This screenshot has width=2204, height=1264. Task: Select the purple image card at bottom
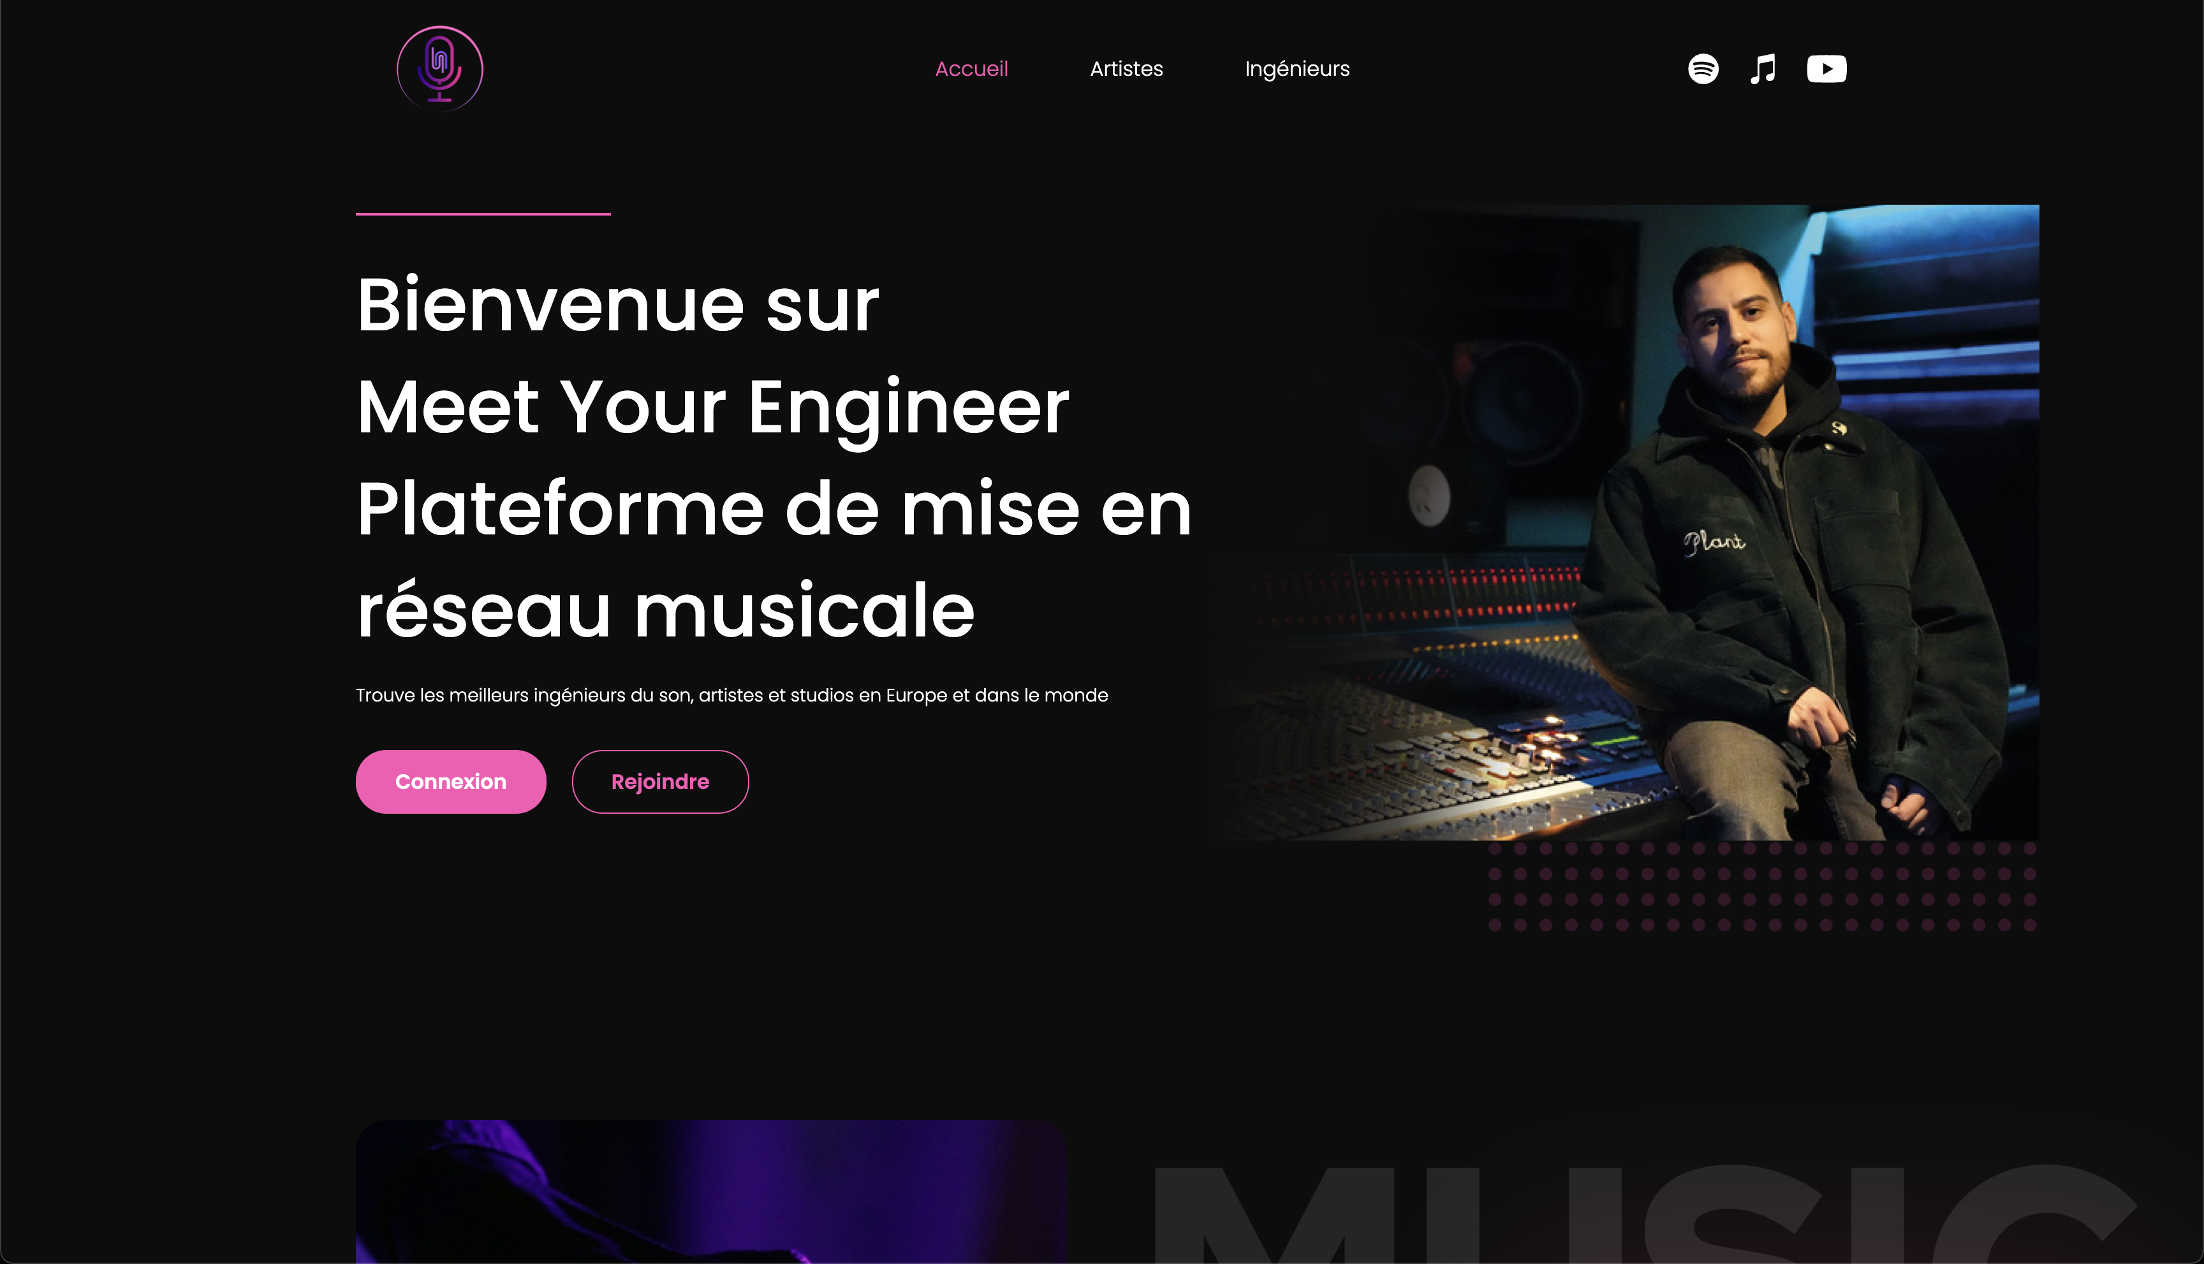pyautogui.click(x=711, y=1191)
